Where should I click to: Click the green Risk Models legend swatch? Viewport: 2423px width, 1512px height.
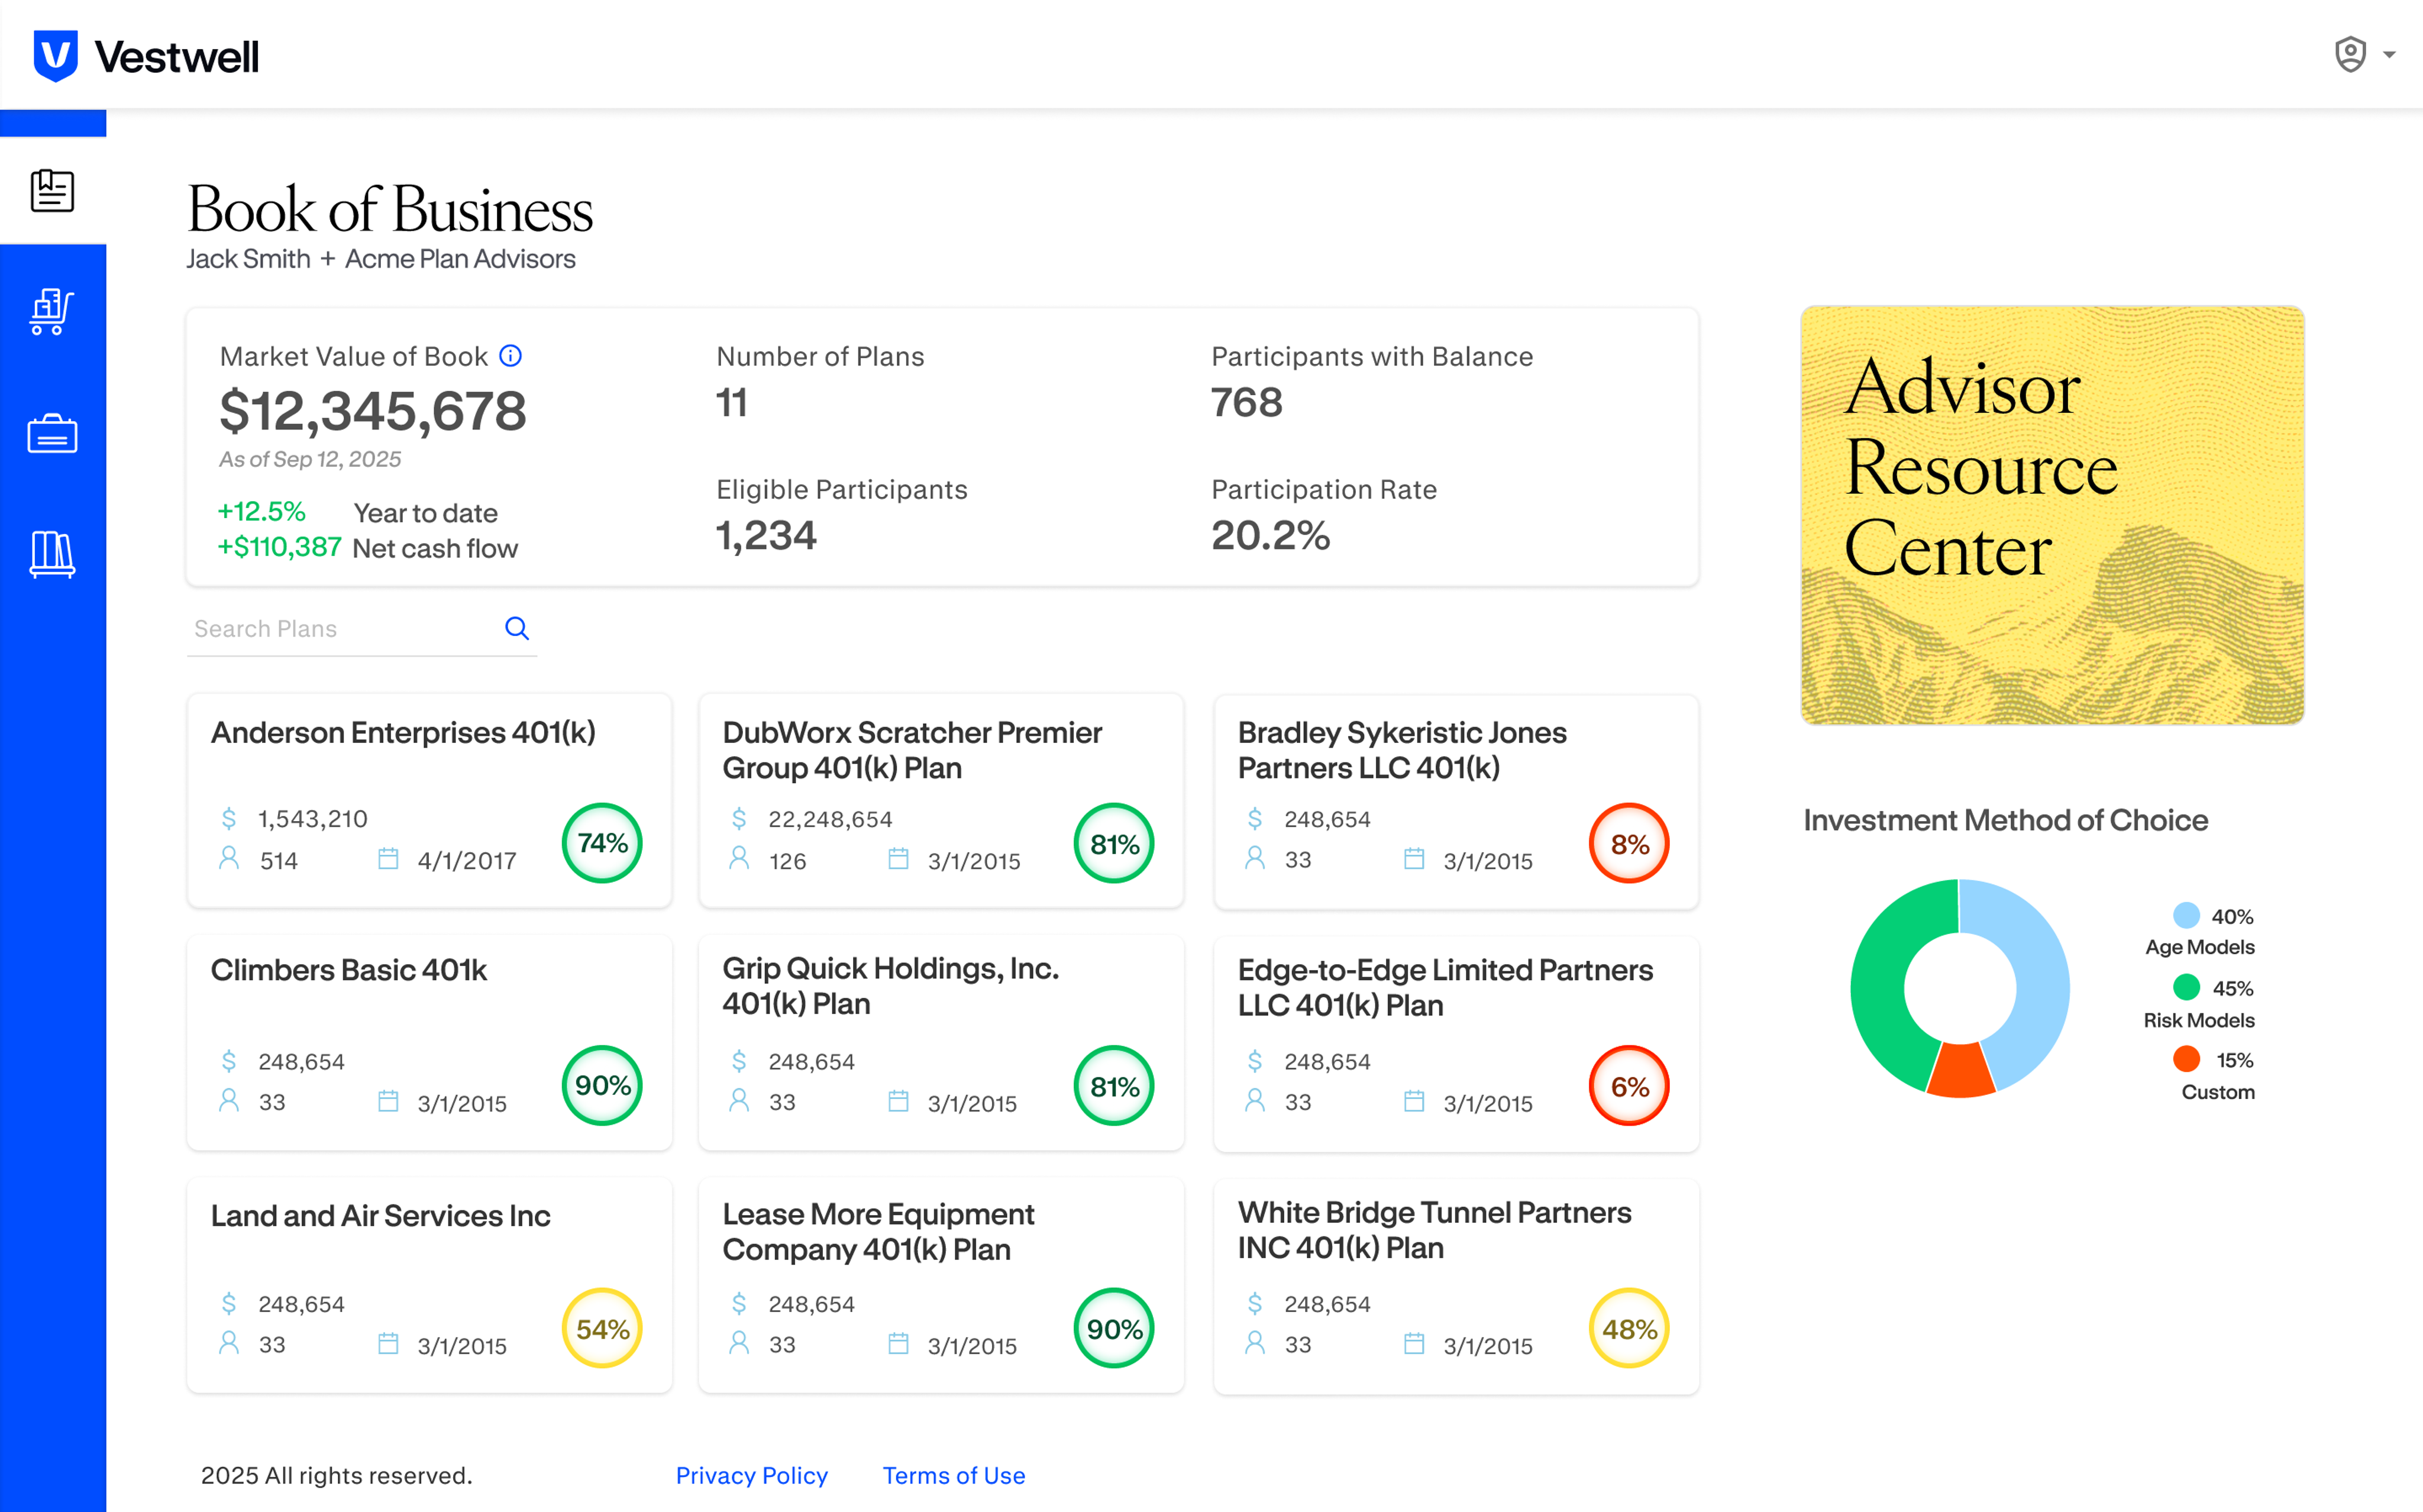pos(2186,987)
